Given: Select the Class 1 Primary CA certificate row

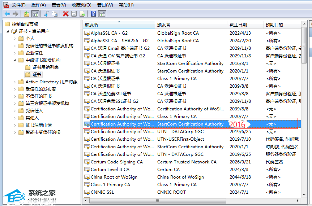Looking at the screenshot, I should [192, 185].
